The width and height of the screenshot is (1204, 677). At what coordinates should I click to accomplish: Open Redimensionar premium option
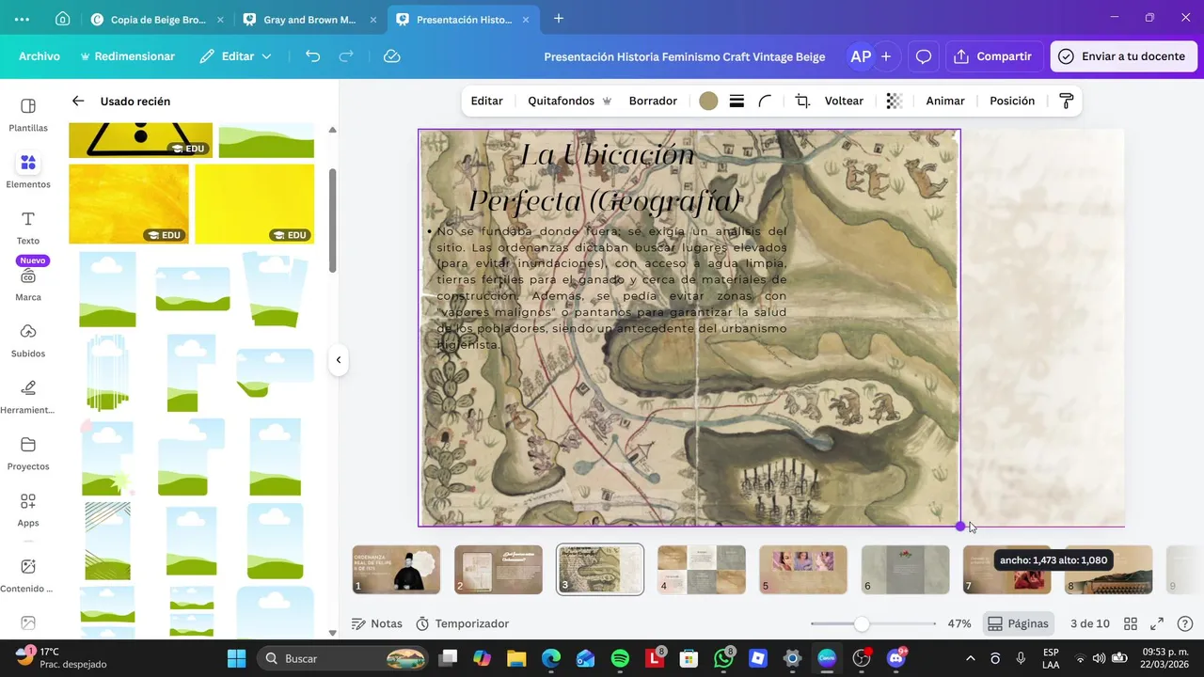click(x=128, y=56)
